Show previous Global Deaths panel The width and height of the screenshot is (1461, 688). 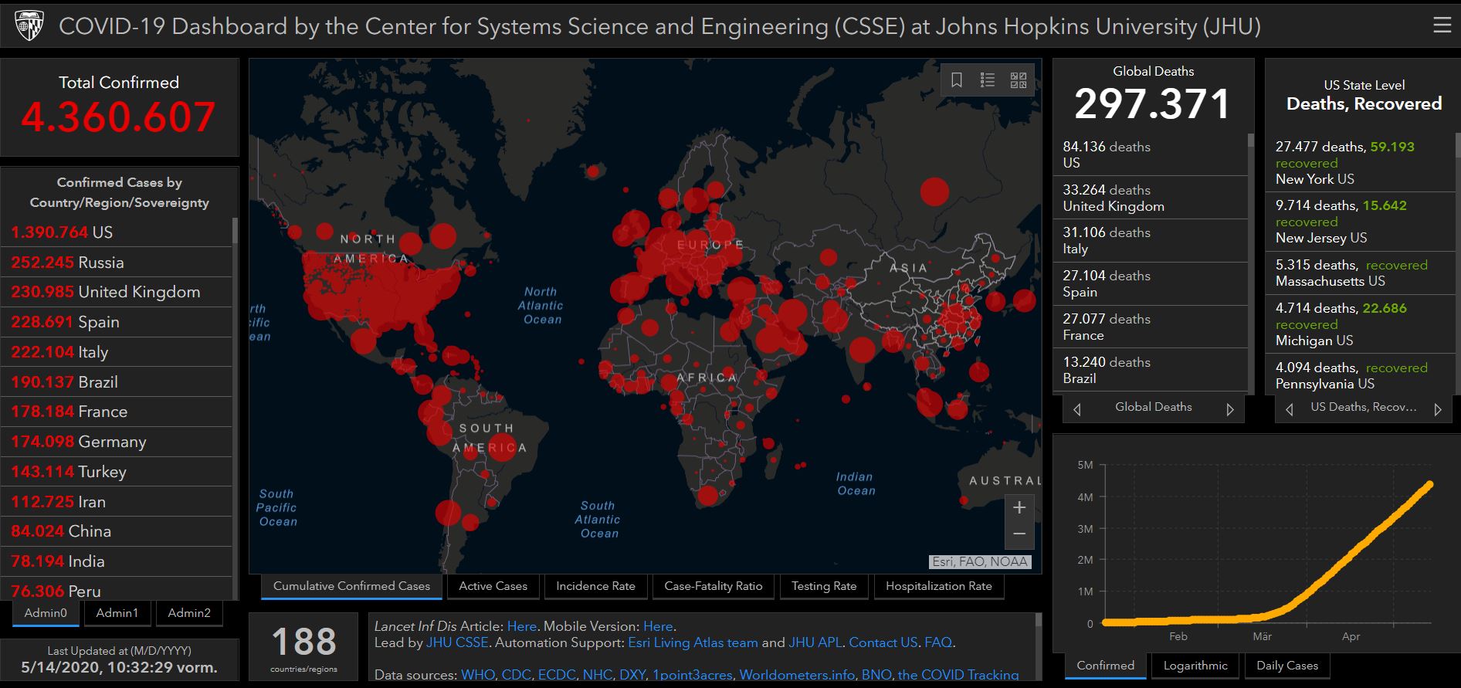1077,409
